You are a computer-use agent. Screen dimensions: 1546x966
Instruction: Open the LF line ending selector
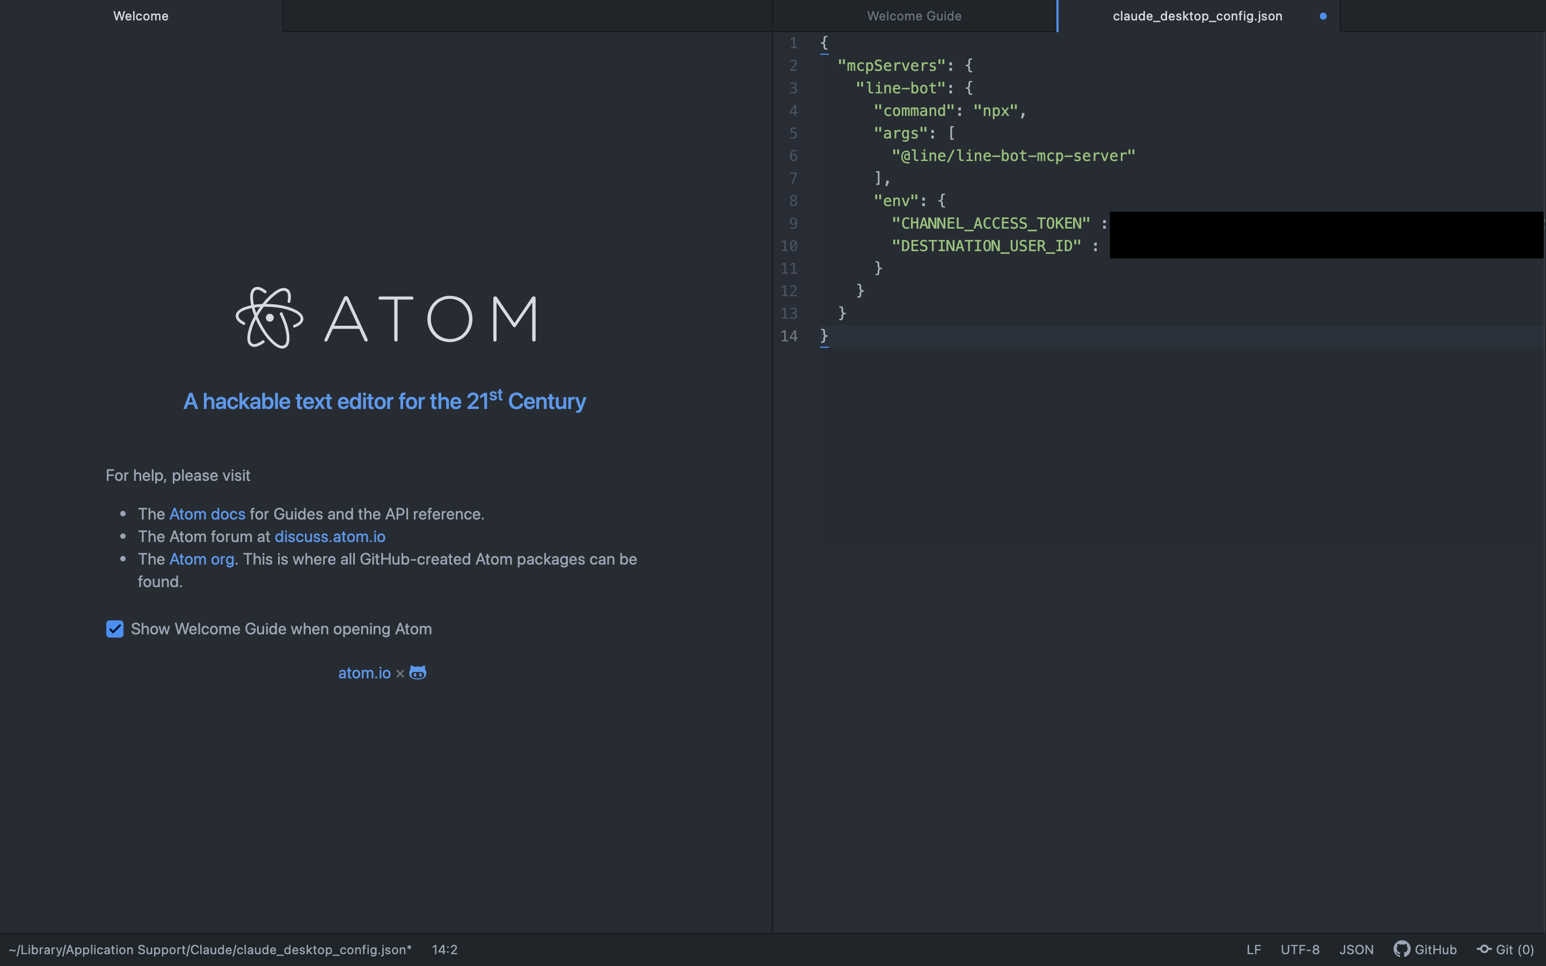point(1253,949)
